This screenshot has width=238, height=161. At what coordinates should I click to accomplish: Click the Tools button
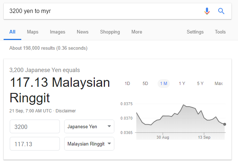pos(220,32)
